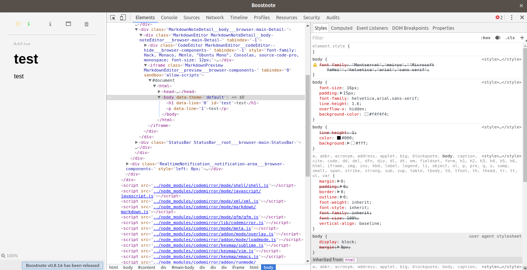Open the Timeline tab
This screenshot has height=270, width=527.
click(239, 17)
